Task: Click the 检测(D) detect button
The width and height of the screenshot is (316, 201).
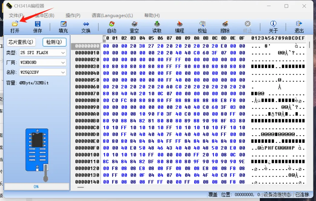Action: 54,42
